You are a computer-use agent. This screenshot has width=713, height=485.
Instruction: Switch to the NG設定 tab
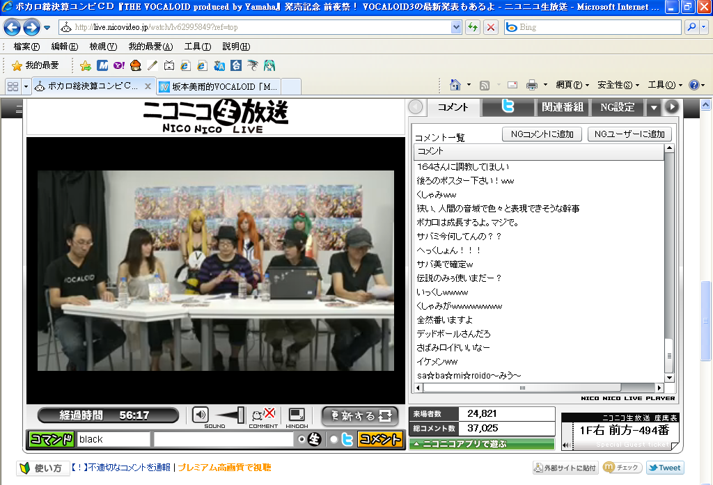617,107
